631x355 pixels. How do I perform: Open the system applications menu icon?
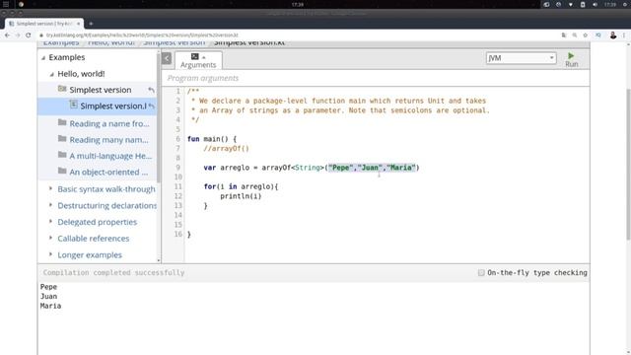(x=6, y=4)
